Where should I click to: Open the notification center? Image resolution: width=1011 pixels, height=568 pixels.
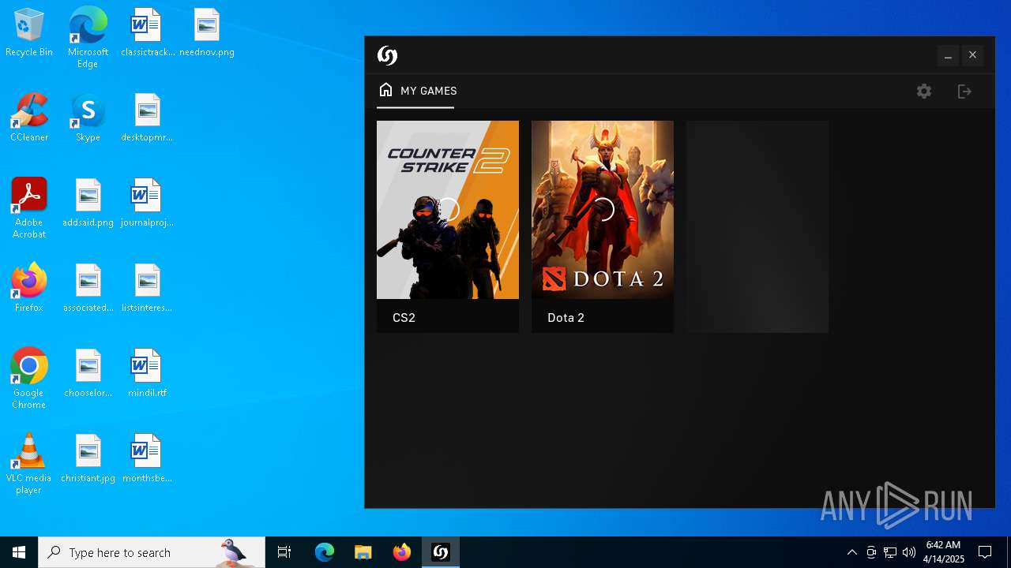[x=985, y=552]
